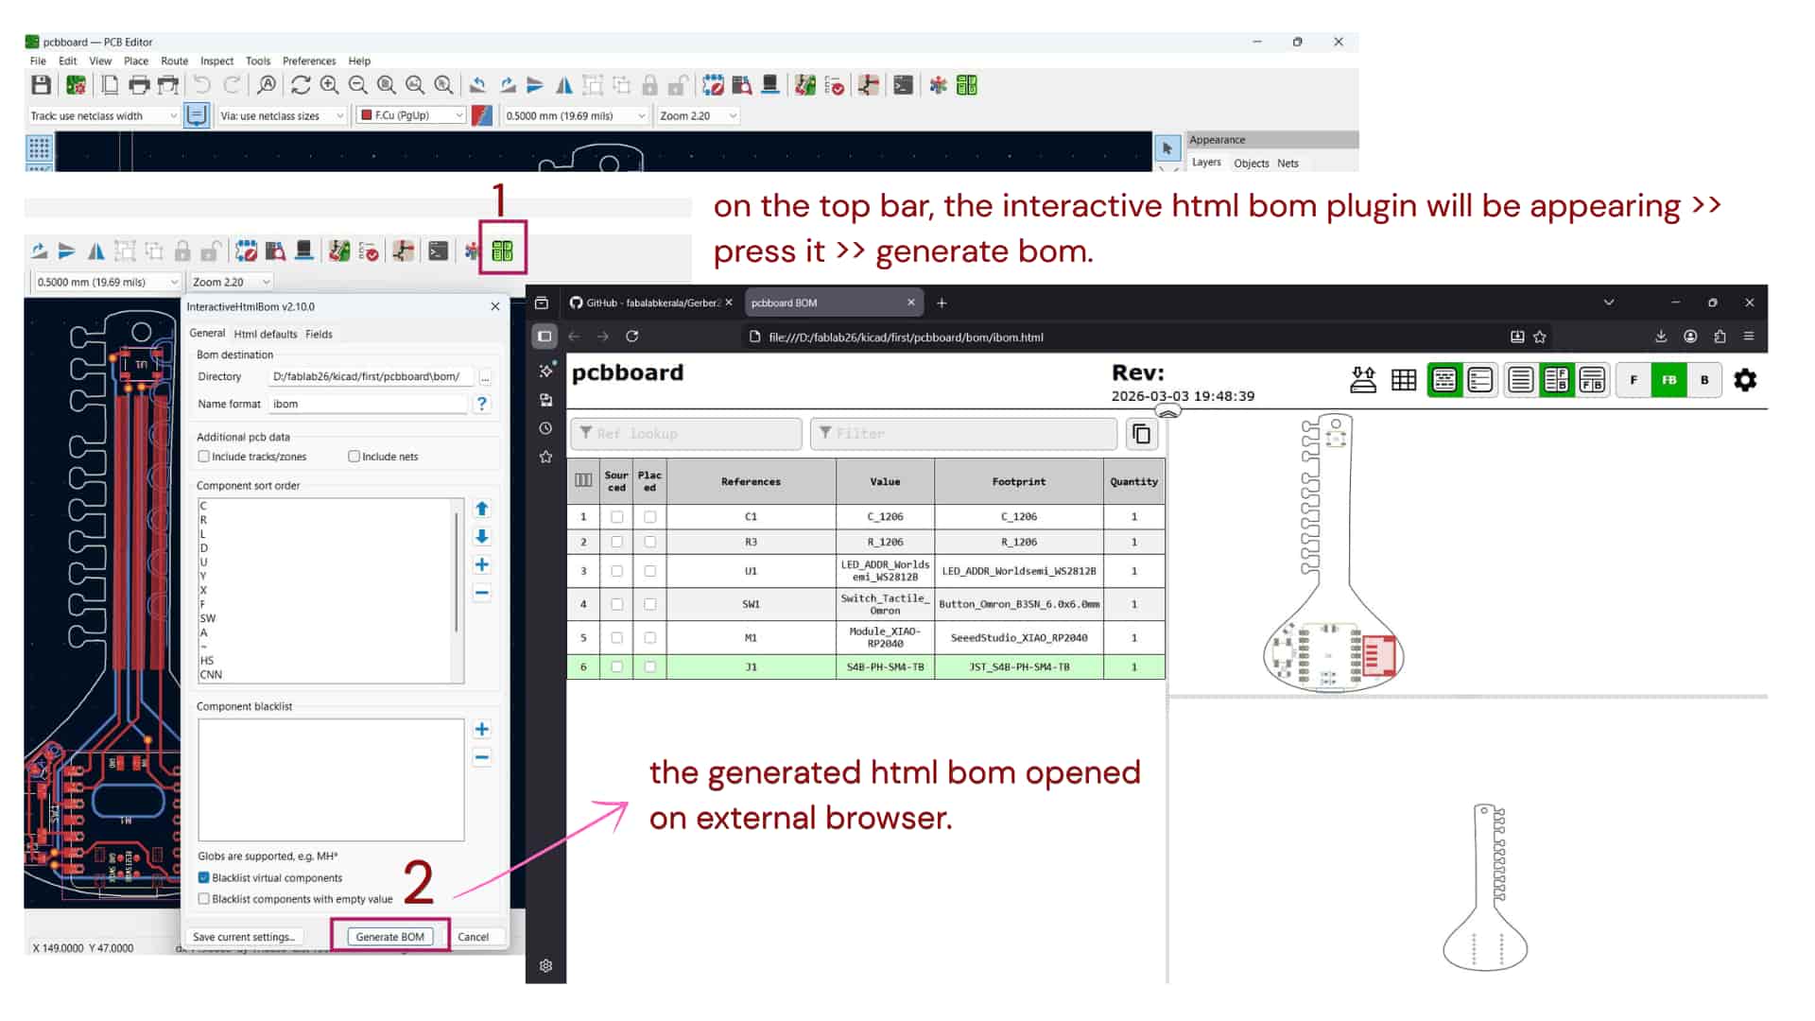Click Save current settings button
Viewport: 1815px width, 1021px height.
click(244, 937)
